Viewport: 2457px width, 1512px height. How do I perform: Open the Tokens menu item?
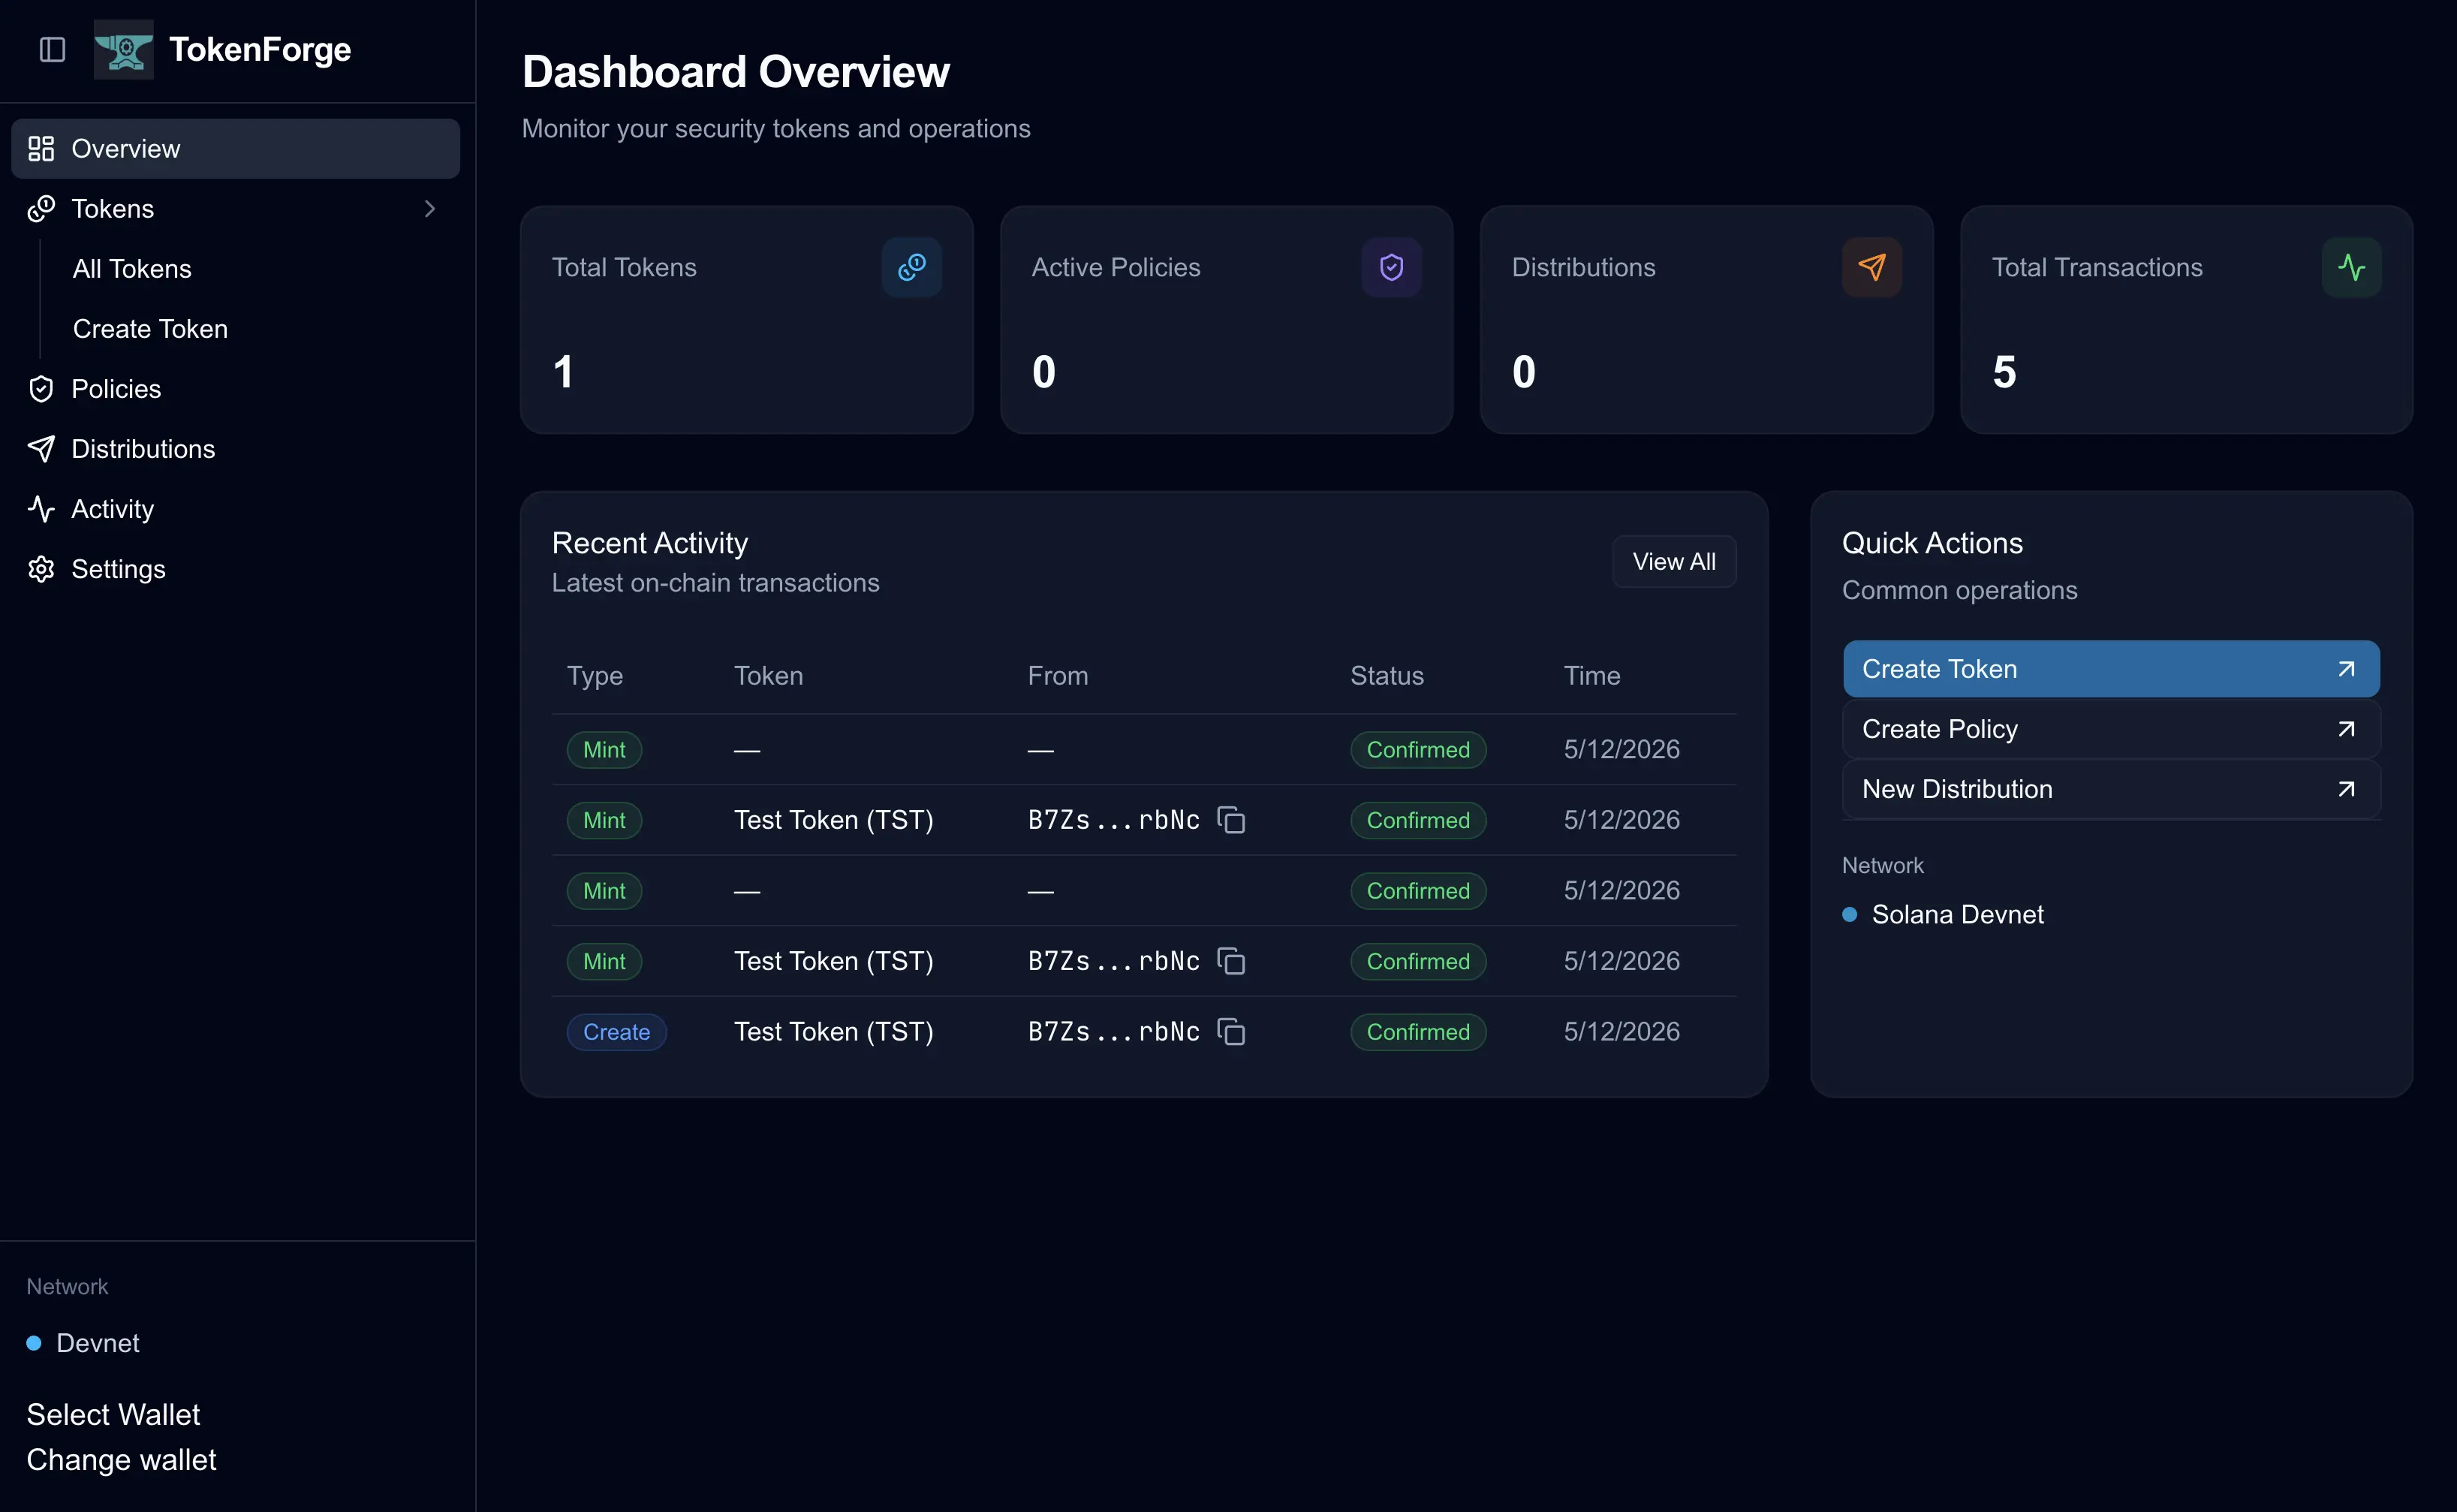(235, 208)
